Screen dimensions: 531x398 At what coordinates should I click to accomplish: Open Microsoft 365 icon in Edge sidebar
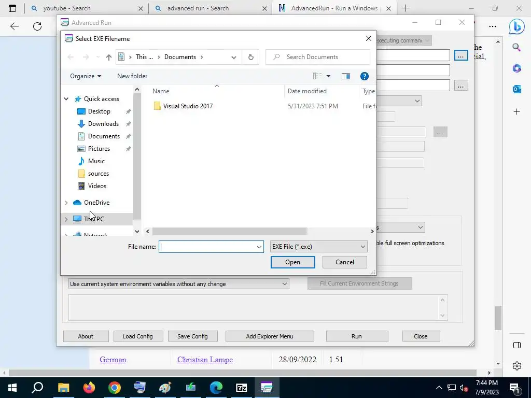tap(517, 68)
